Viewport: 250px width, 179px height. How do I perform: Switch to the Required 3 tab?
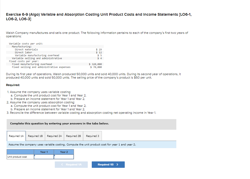point(93,136)
